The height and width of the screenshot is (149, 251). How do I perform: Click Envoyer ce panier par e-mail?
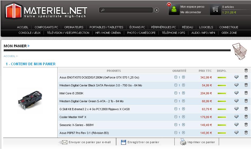pyautogui.click(x=89, y=142)
